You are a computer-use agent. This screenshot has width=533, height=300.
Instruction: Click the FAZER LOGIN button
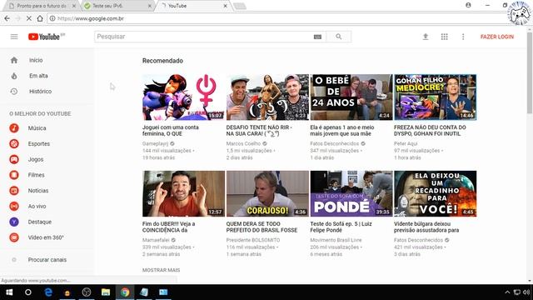tap(497, 37)
